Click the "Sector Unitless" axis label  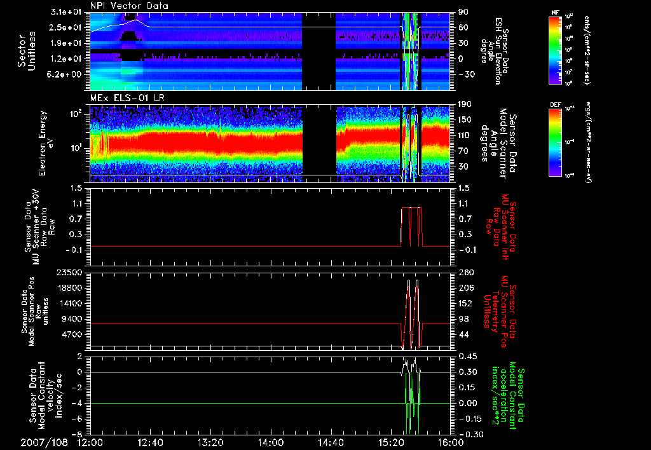coord(27,51)
